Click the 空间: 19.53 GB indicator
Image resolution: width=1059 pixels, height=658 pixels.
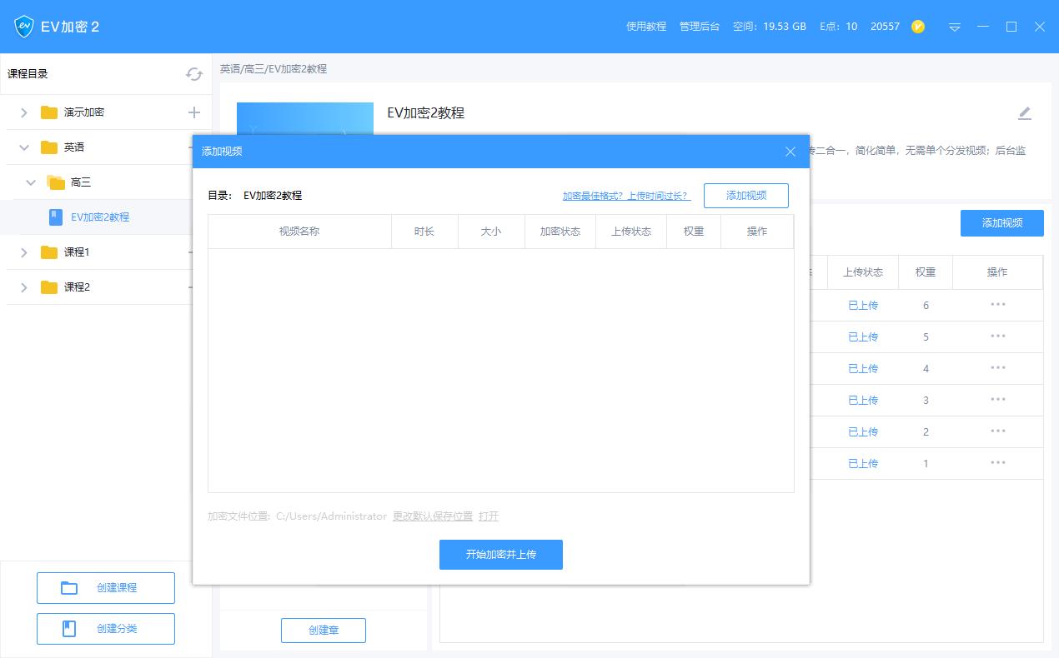[x=770, y=27]
